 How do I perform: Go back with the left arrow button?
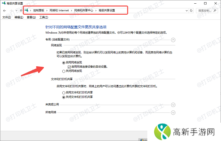pos(4,11)
